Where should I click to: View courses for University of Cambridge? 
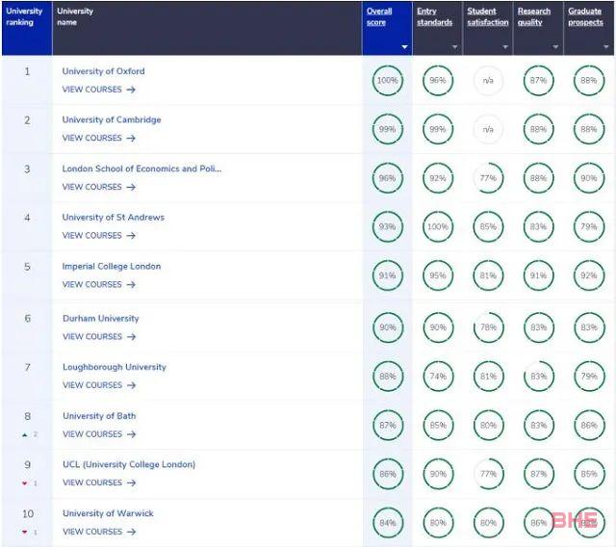98,138
